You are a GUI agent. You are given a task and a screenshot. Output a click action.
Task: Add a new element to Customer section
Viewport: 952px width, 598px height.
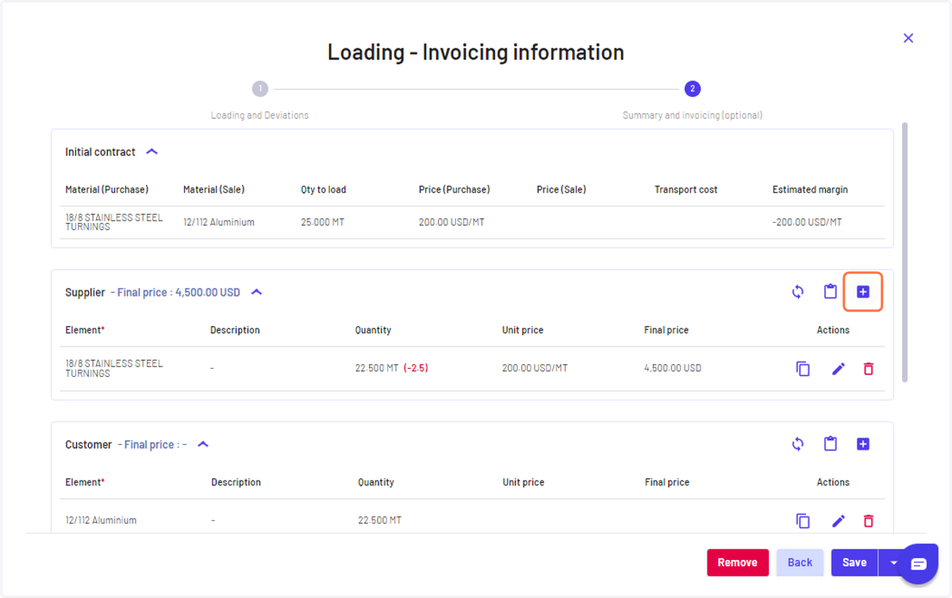tap(863, 444)
